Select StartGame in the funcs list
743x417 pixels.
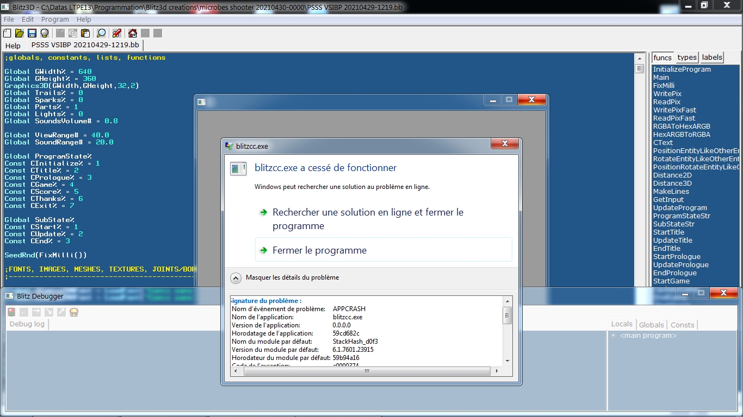coord(671,281)
